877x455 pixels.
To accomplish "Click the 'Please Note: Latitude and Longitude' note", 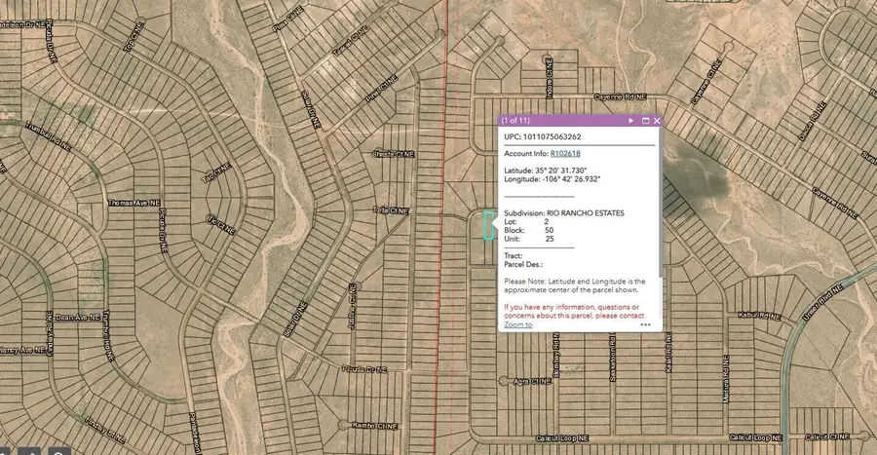I will point(574,285).
